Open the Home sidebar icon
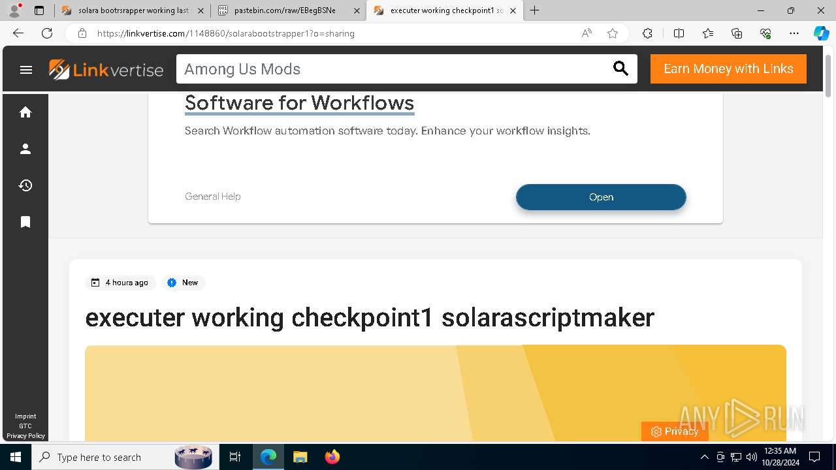 click(x=25, y=112)
